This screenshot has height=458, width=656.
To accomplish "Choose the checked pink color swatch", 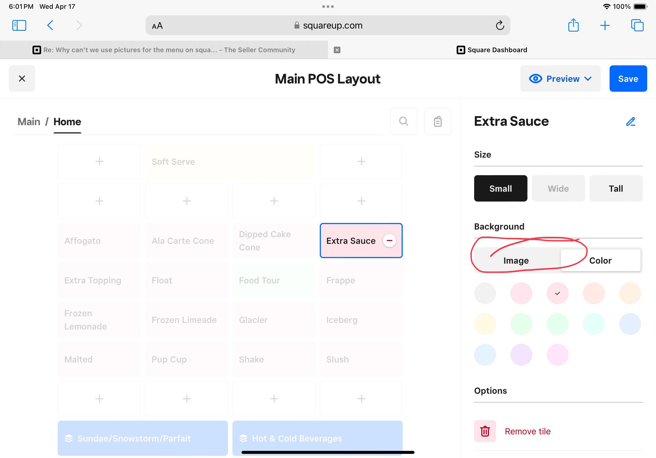I will (x=557, y=293).
